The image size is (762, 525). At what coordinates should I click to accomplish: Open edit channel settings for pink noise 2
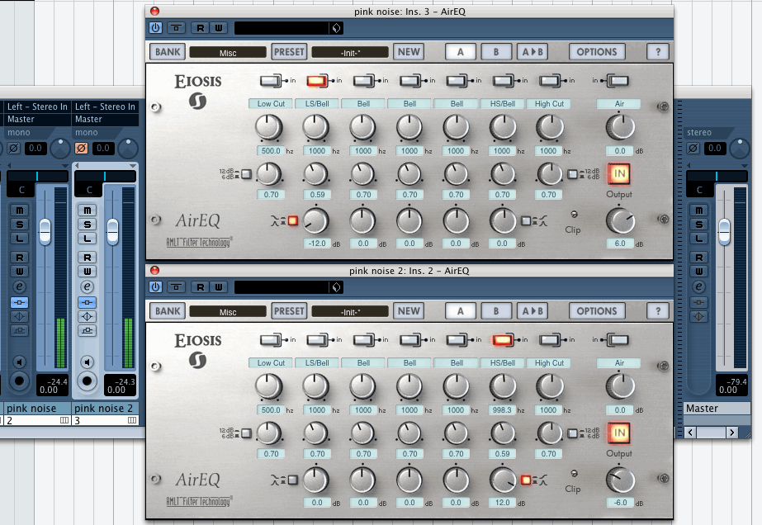pos(87,286)
